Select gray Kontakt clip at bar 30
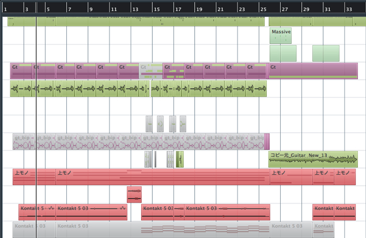Image resolution: width=366 pixels, height=238 pixels. [x=323, y=230]
